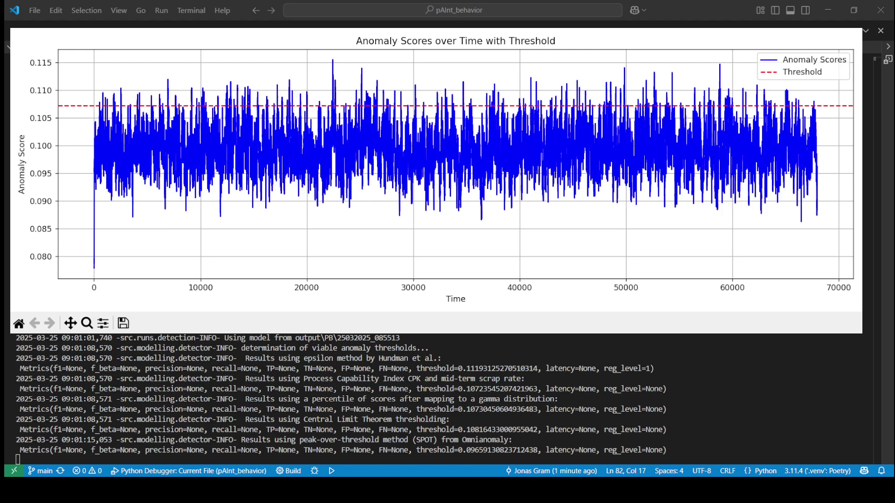Save the figure using the disk icon

pos(123,323)
